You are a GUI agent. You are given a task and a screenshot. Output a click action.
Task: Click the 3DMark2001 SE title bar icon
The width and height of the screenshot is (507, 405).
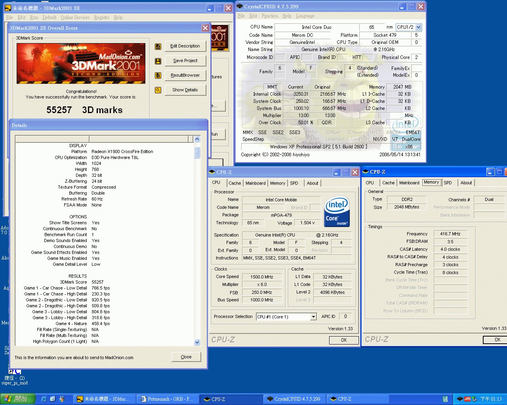tap(8, 8)
